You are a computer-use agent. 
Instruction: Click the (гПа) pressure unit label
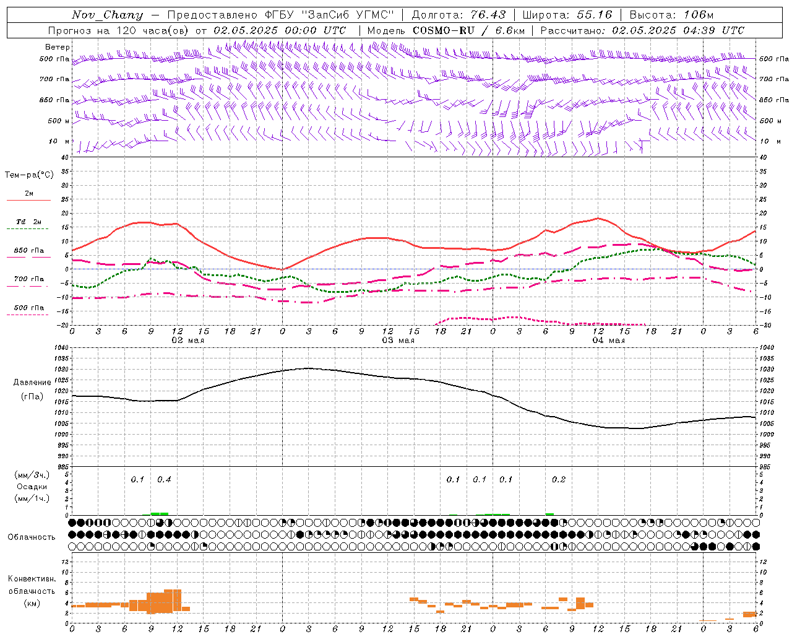32,397
